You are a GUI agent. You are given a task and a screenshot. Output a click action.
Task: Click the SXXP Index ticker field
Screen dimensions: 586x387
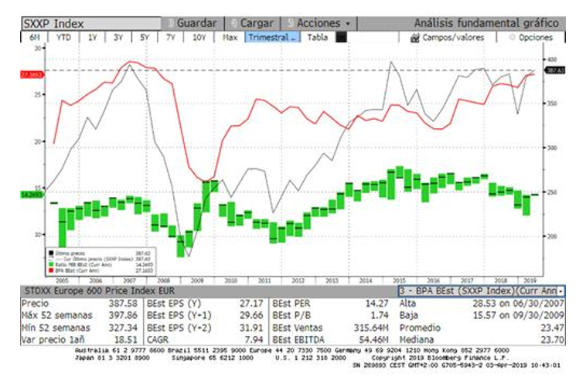[x=91, y=23]
